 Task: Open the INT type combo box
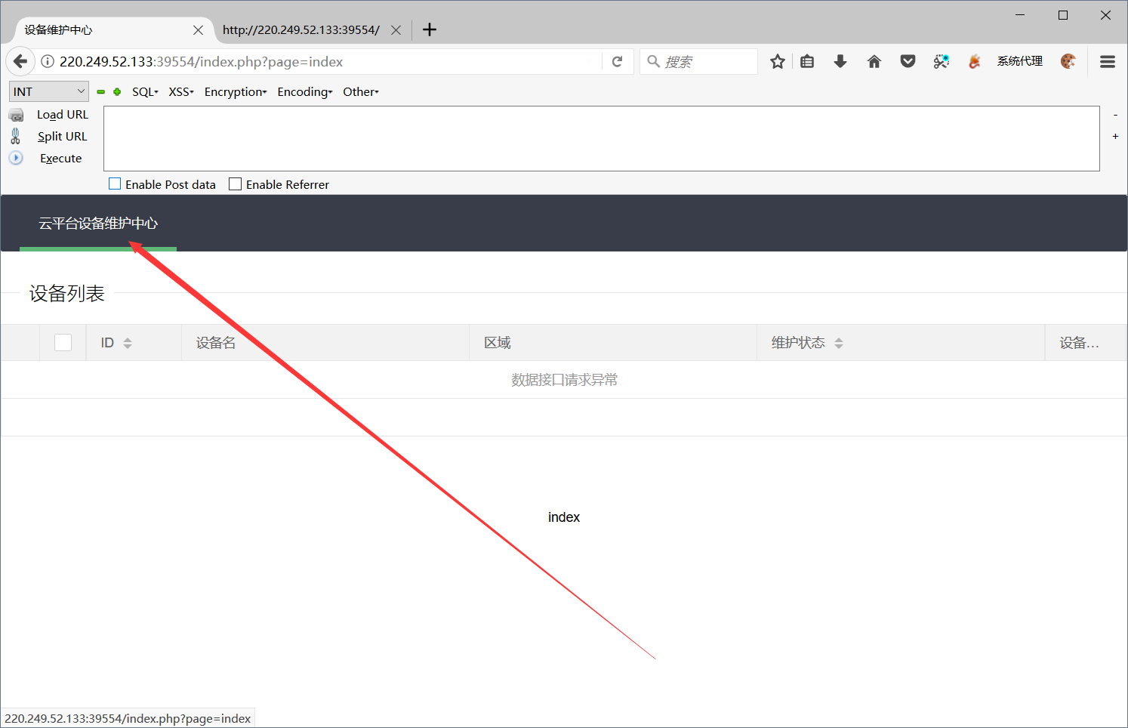pos(48,91)
